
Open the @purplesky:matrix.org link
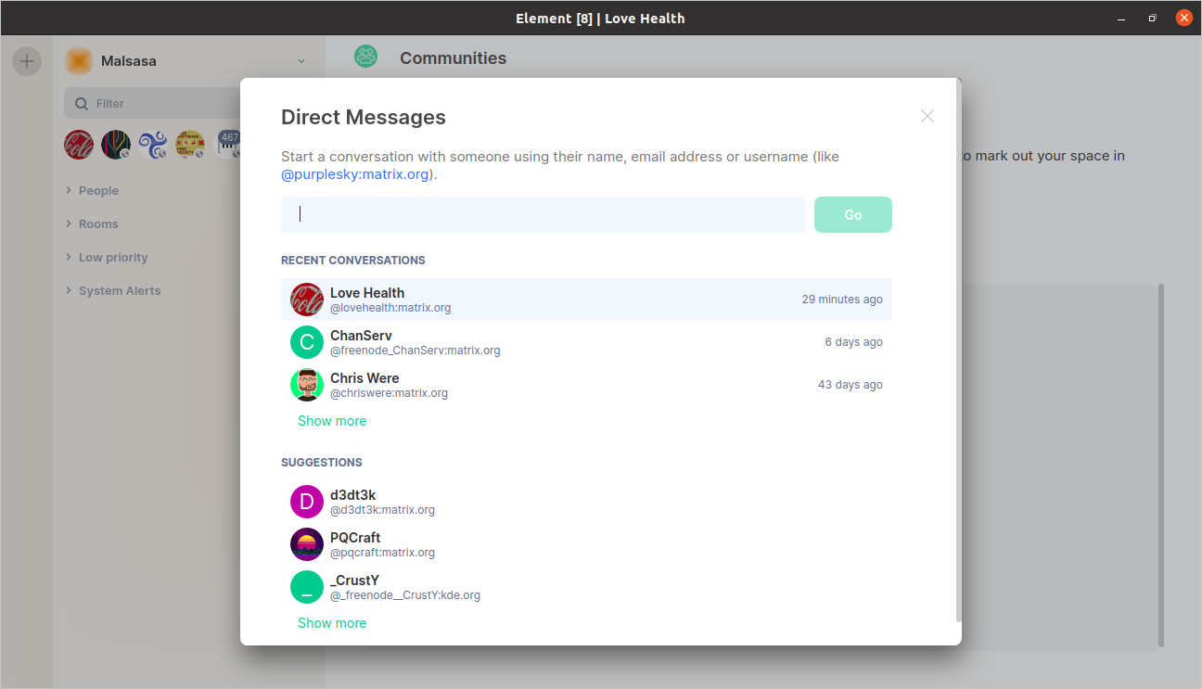354,173
